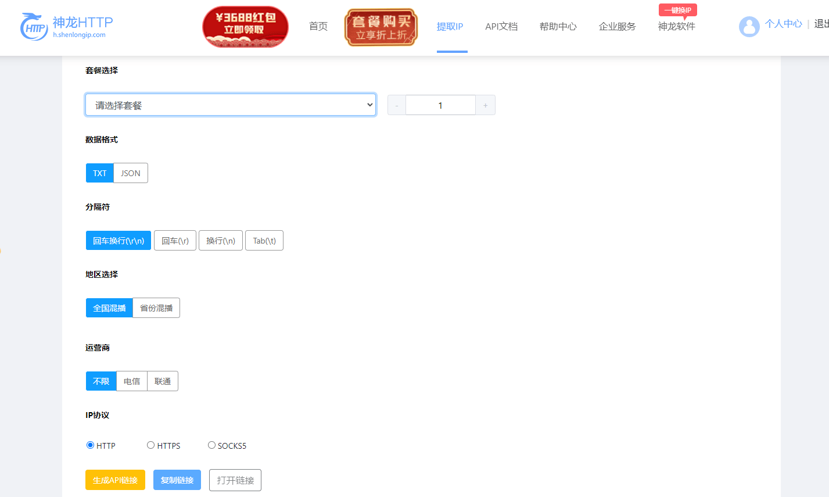829x497 pixels.
Task: Click the user avatar icon
Action: (749, 27)
